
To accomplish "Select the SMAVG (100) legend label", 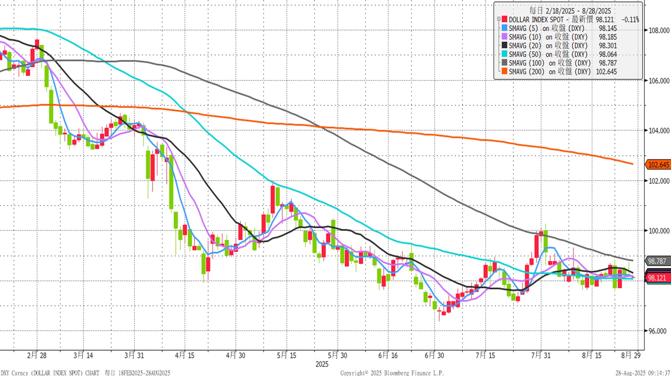I will tap(550, 63).
